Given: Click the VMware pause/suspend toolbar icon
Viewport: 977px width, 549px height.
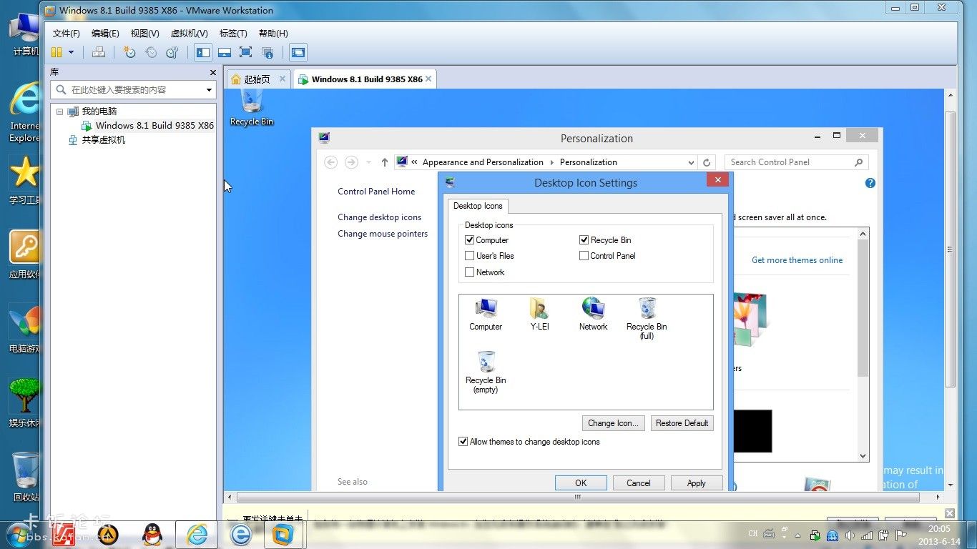Looking at the screenshot, I should 57,52.
